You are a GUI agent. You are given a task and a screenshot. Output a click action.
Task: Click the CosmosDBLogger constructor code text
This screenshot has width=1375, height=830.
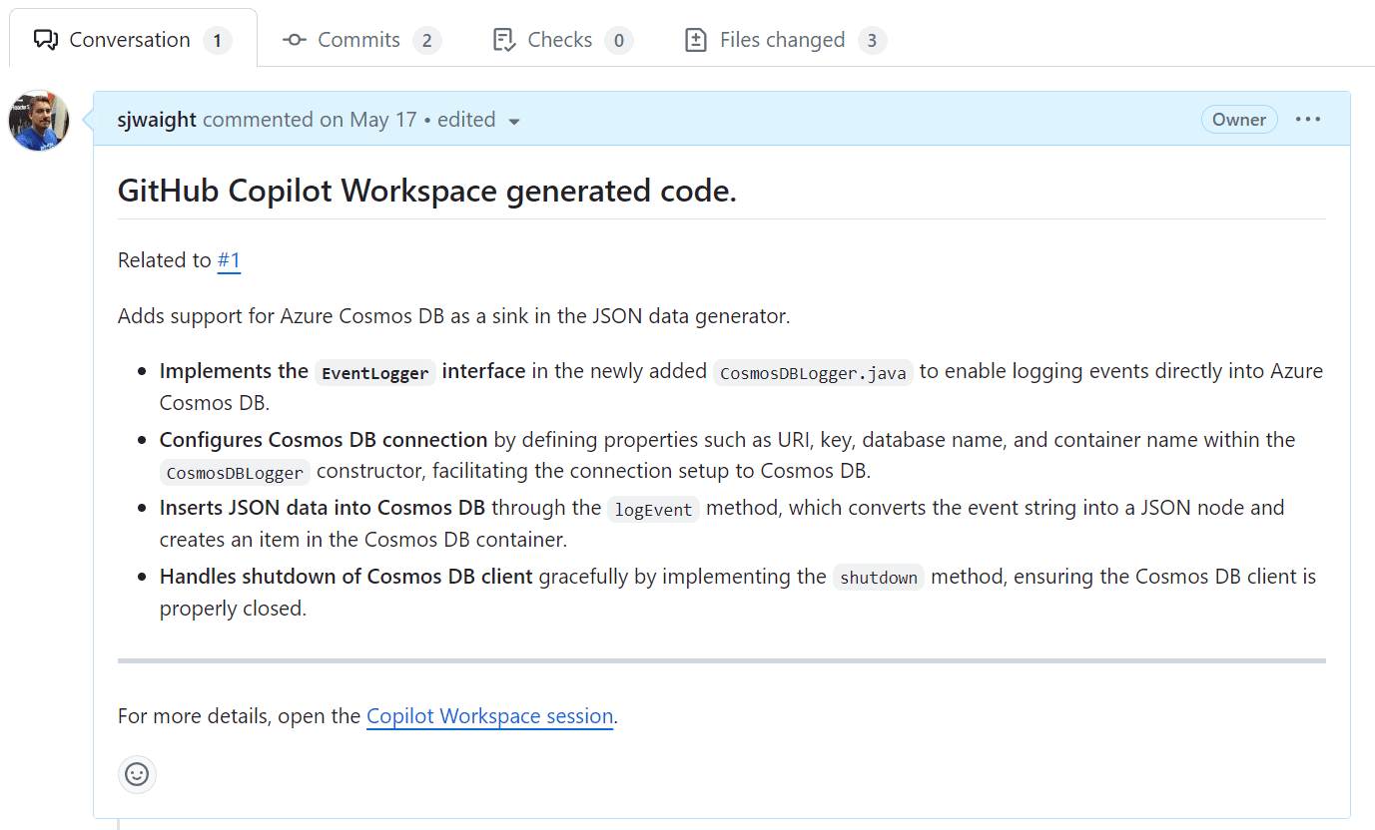pos(235,473)
